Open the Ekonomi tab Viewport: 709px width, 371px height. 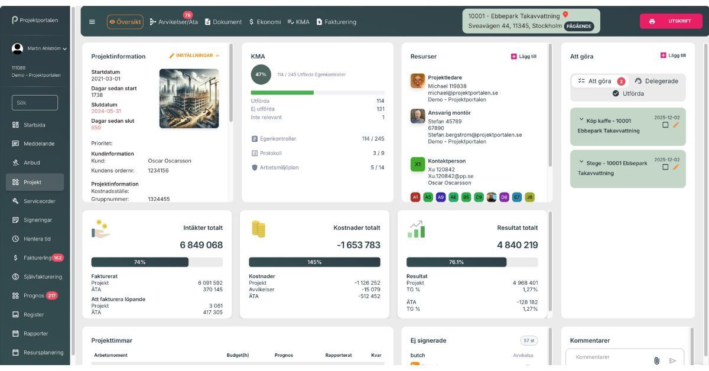pyautogui.click(x=264, y=22)
